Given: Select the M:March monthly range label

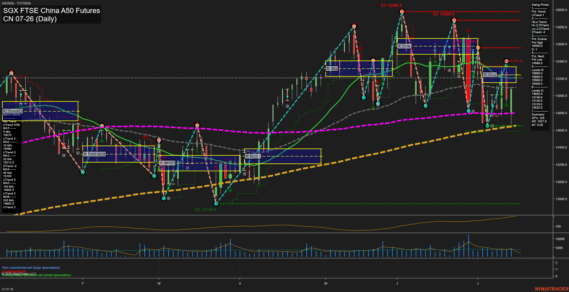Looking at the screenshot, I should tap(167, 163).
